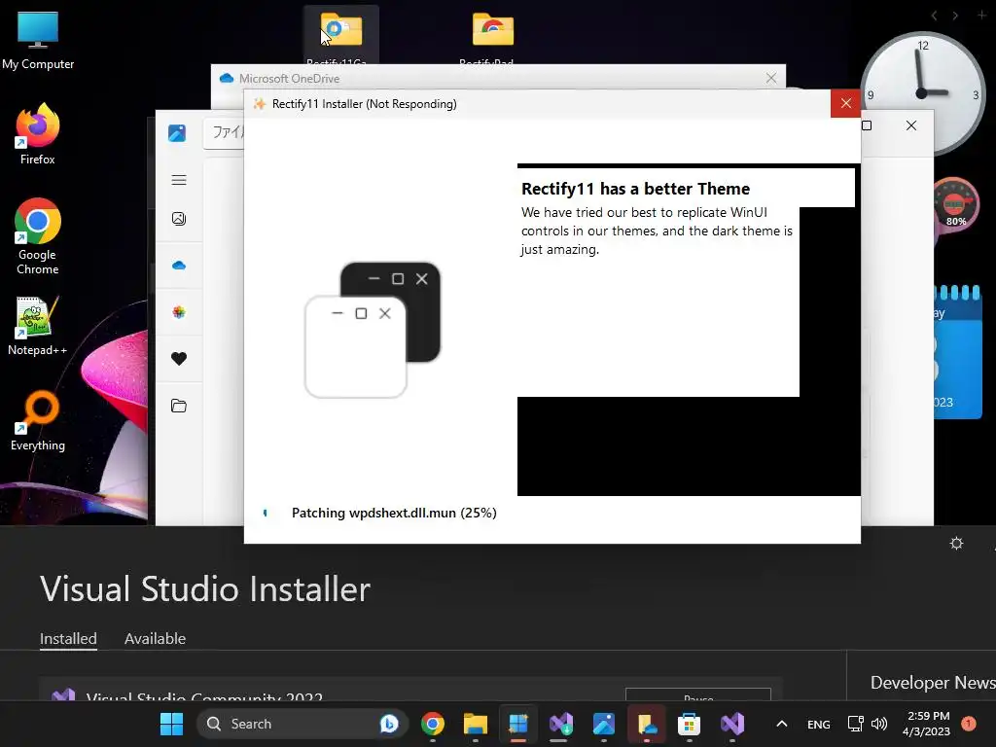996x747 pixels.
Task: Open the My Computer desktop icon
Action: coord(38,40)
